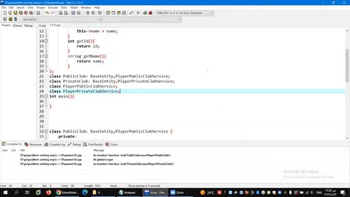Click the New file toolbar icon
The height and width of the screenshot is (197, 350).
[5, 13]
